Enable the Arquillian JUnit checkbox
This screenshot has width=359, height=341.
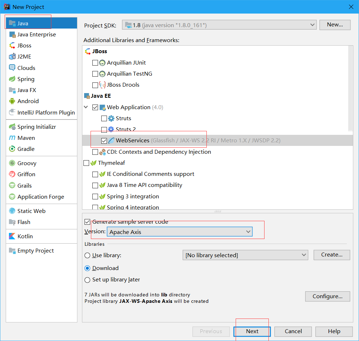coord(95,63)
